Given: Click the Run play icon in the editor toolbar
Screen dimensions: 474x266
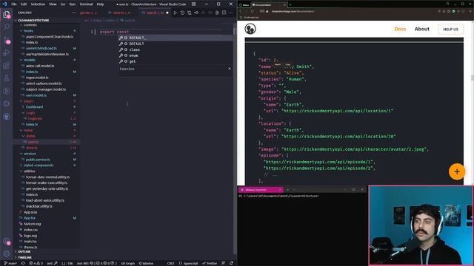Looking at the screenshot, I should (175, 13).
